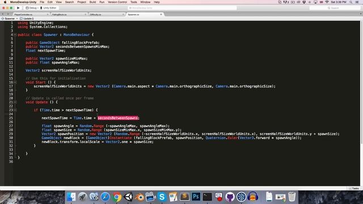Collapse the Spawner class fold on line 4
363x204 pixels.
(x=15, y=35)
